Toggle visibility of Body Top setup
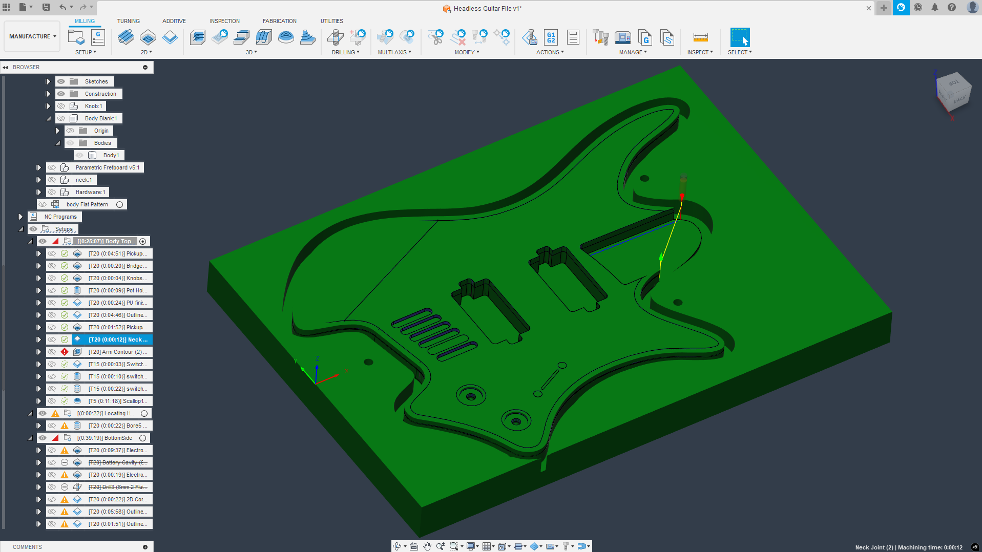 [43, 241]
